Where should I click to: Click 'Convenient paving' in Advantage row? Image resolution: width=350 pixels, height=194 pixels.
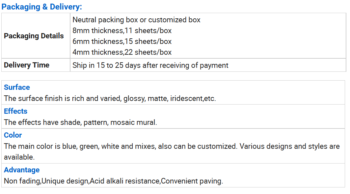tap(192, 181)
